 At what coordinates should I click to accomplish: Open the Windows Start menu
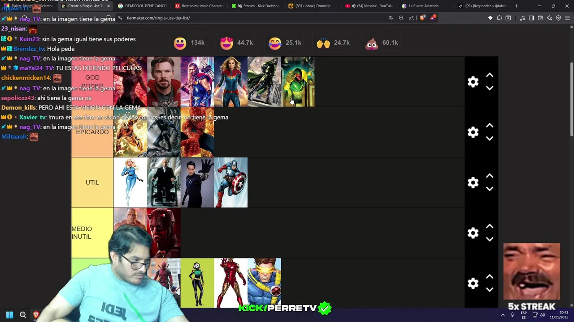pyautogui.click(x=9, y=315)
